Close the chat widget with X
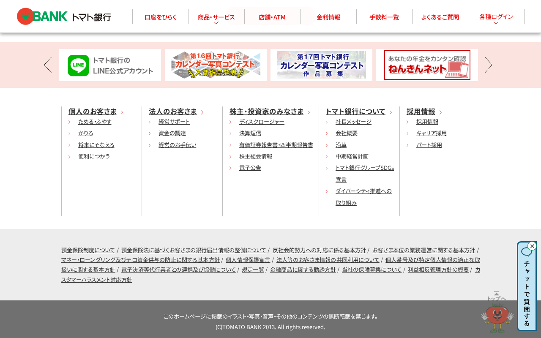The image size is (541, 338). tap(532, 246)
